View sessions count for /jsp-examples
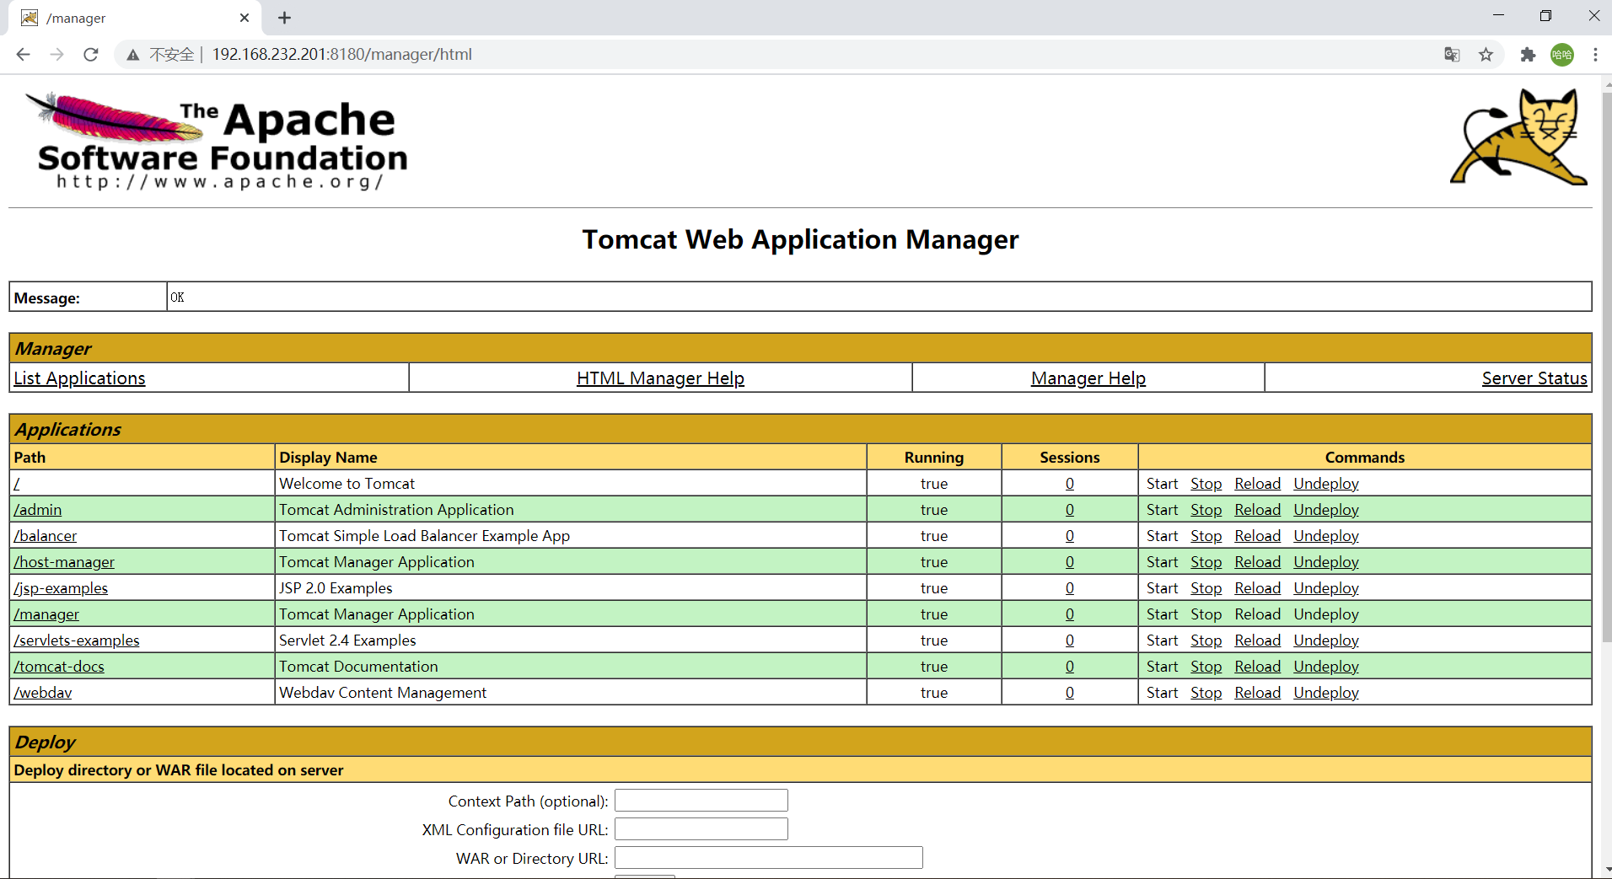This screenshot has height=879, width=1612. [x=1069, y=588]
